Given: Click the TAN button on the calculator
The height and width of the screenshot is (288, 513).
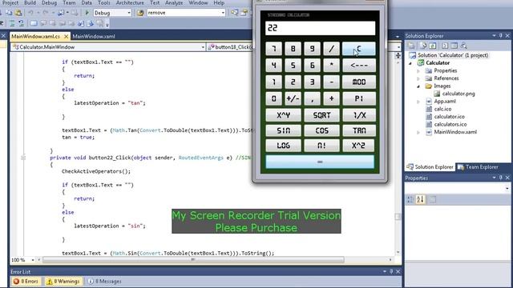Looking at the screenshot, I should [x=359, y=130].
